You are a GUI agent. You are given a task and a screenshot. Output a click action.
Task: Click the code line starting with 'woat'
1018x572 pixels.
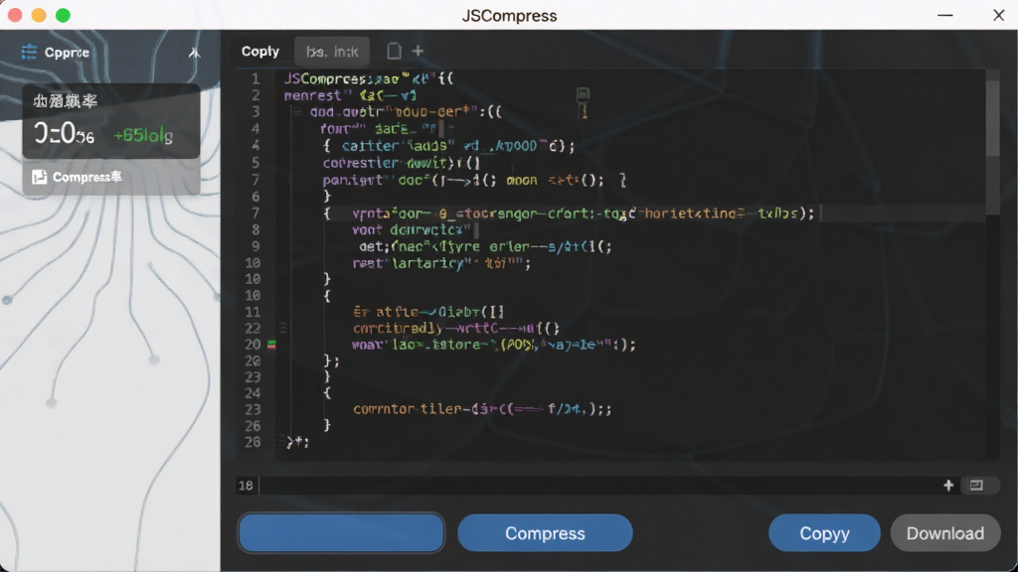(x=493, y=345)
